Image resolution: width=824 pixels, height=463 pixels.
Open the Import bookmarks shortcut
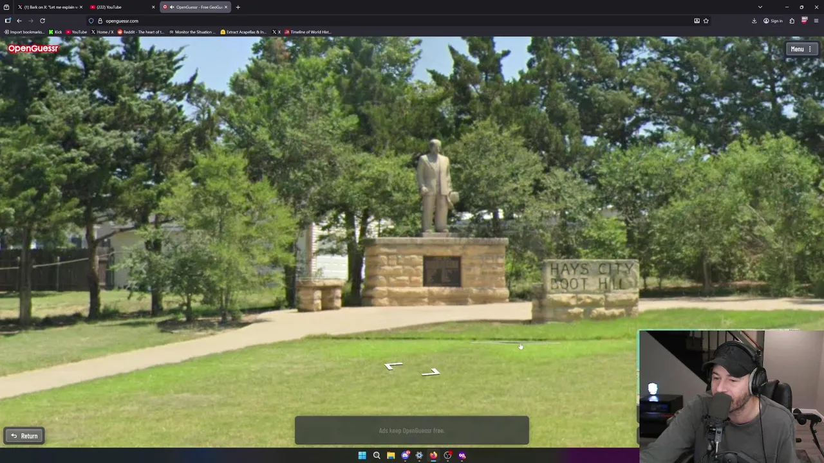[24, 32]
